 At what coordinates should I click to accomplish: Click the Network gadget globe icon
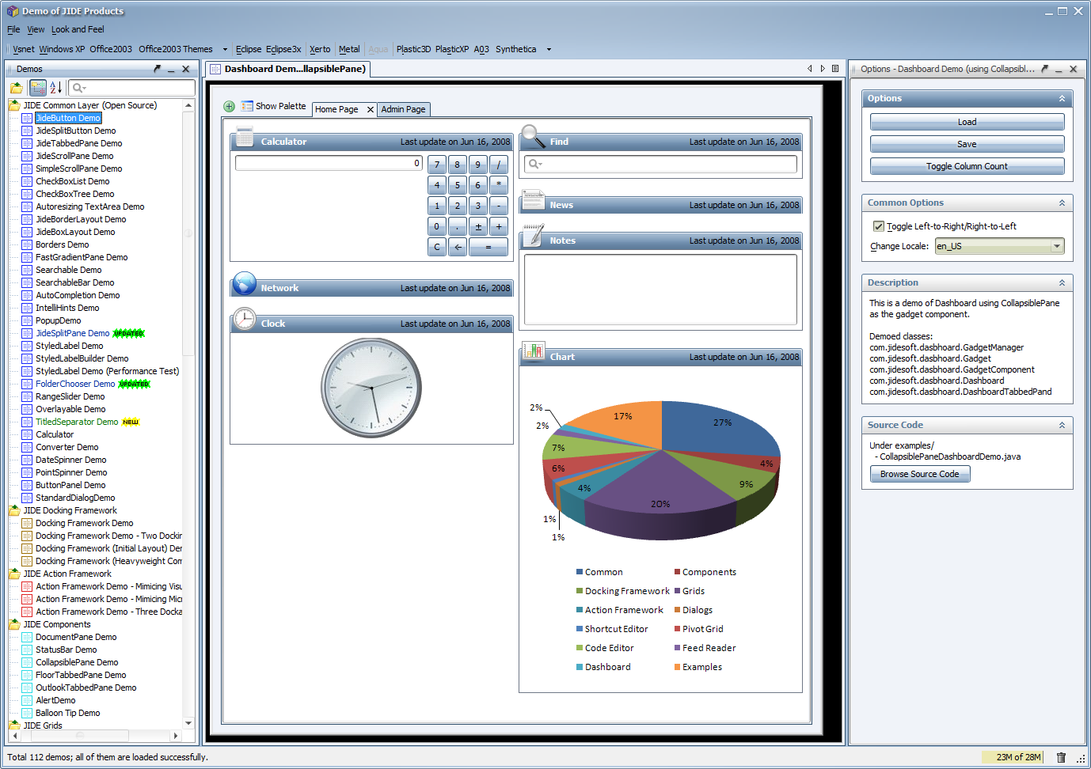[x=245, y=283]
